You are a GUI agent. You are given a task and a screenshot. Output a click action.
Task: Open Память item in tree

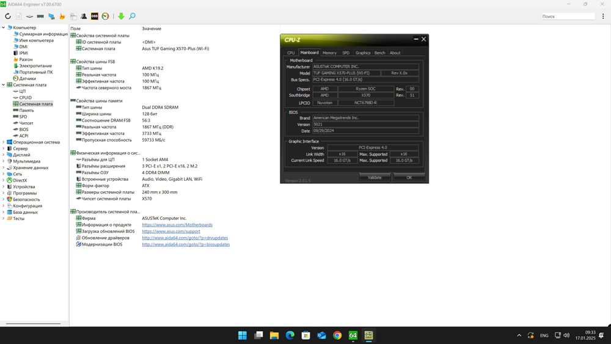[26, 110]
